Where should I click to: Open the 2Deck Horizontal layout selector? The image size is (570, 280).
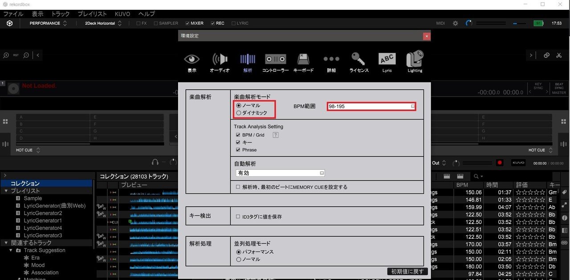[x=103, y=23]
